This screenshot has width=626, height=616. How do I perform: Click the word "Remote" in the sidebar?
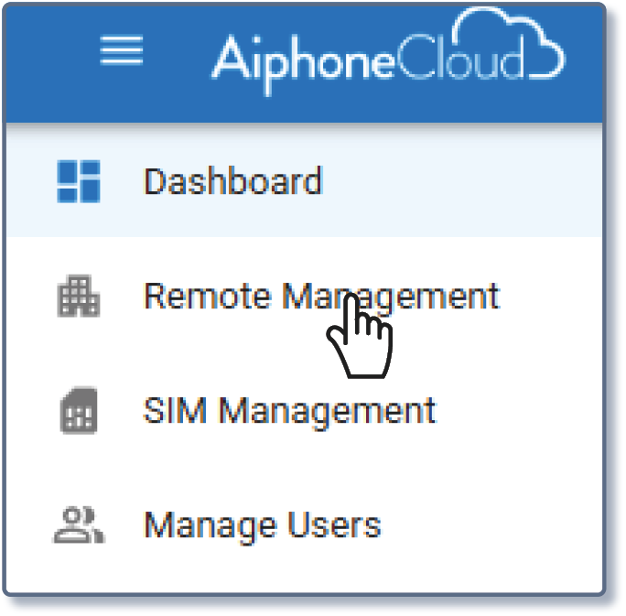pos(207,297)
